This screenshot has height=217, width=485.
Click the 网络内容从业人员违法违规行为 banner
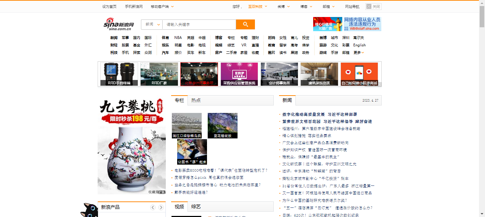362,24
